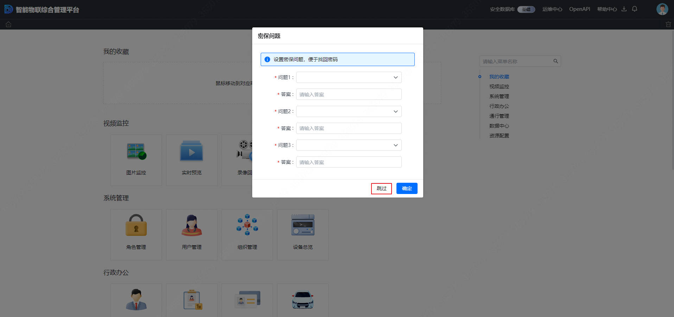Click the home icon below the logo

(x=8, y=24)
